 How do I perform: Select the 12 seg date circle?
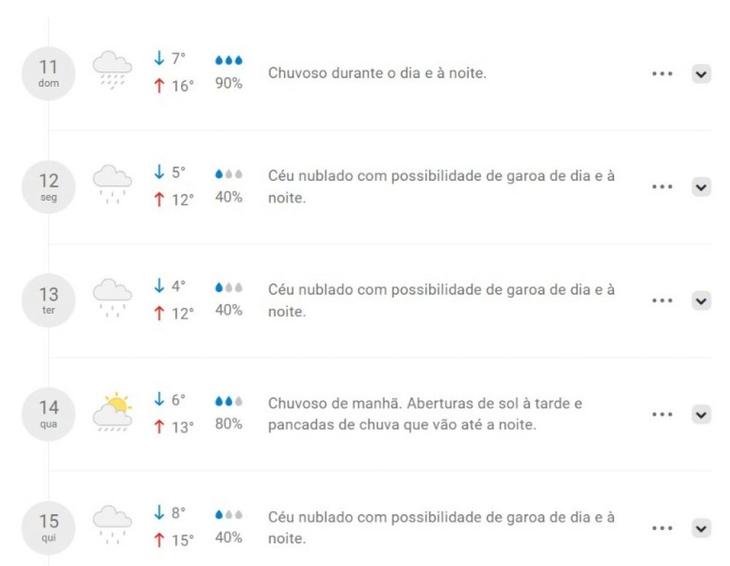click(48, 187)
